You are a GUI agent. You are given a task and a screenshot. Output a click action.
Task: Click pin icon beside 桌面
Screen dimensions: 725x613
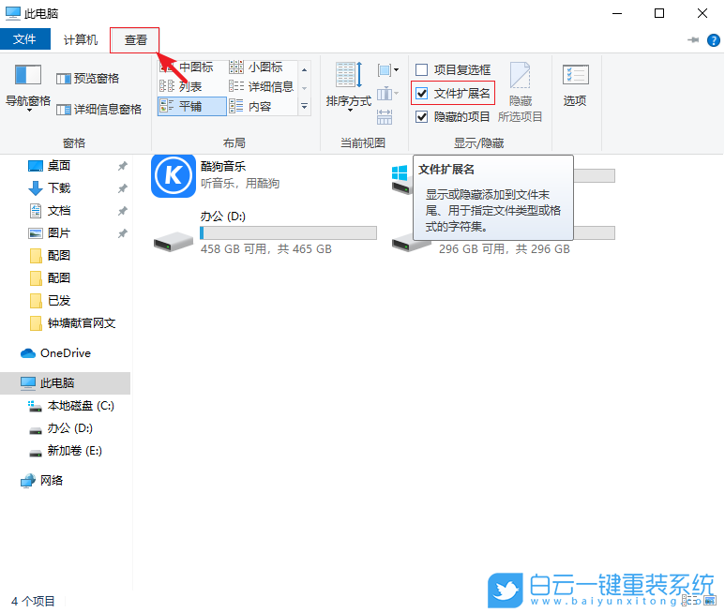(123, 166)
